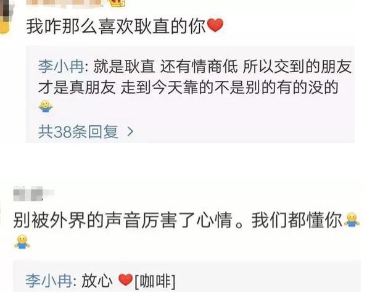Open the gray reply box containing 共38条回复
The image size is (367, 293).
coord(190,94)
